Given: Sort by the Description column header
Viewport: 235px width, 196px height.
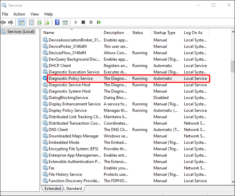Looking at the screenshot, I should (116, 33).
